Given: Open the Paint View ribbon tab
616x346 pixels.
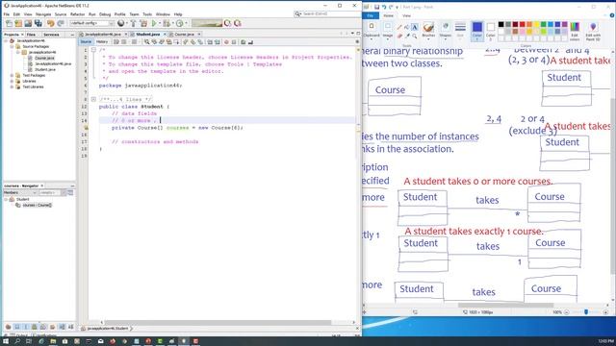Looking at the screenshot, I should point(406,15).
